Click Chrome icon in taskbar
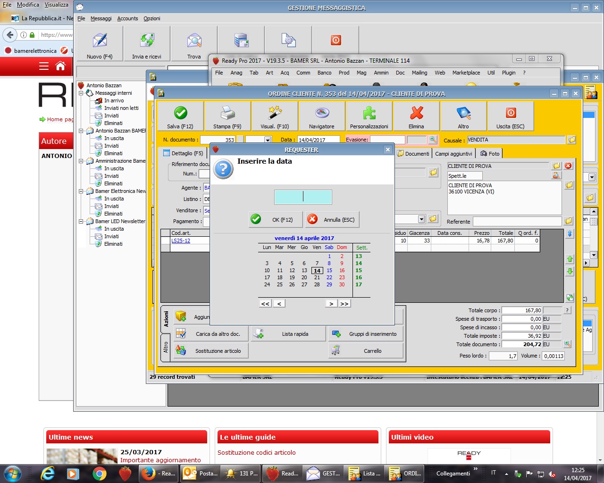Viewport: 604px width, 483px height. tap(99, 473)
